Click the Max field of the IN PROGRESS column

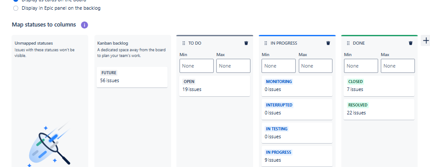click(316, 66)
